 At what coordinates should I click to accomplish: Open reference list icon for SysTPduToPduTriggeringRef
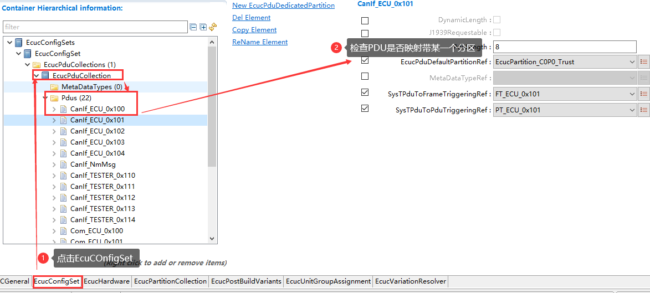pyautogui.click(x=644, y=110)
